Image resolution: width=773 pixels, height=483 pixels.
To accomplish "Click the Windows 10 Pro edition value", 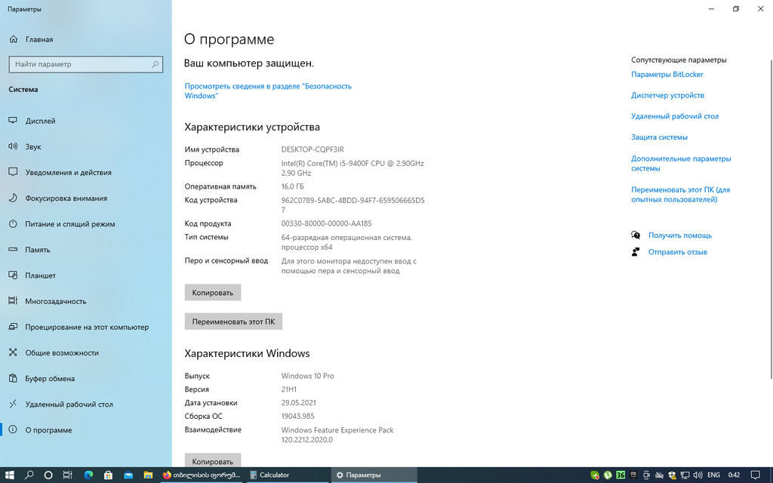I will 308,376.
